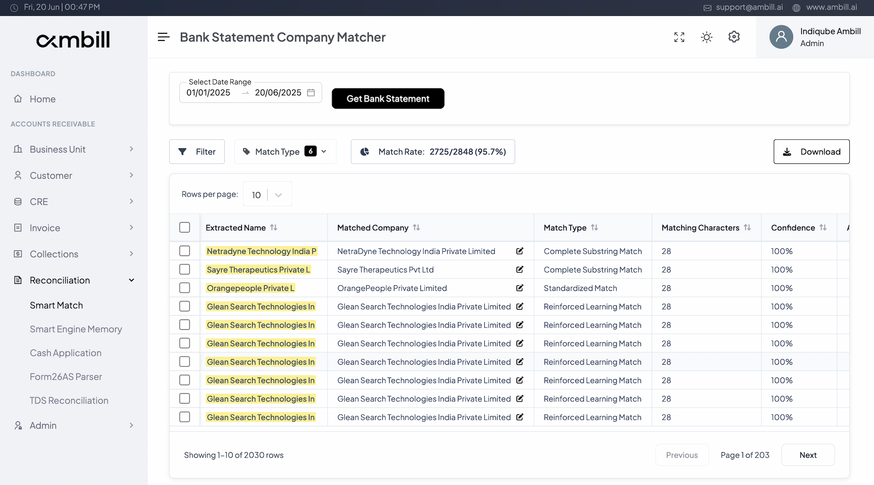
Task: Open the Match Type dropdown
Action: [x=285, y=151]
